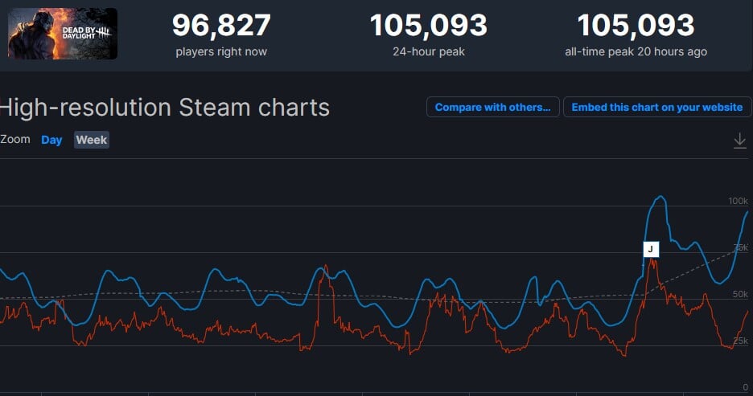Switch chart zoom to Day
Viewport: 753px width, 396px height.
pyautogui.click(x=51, y=140)
